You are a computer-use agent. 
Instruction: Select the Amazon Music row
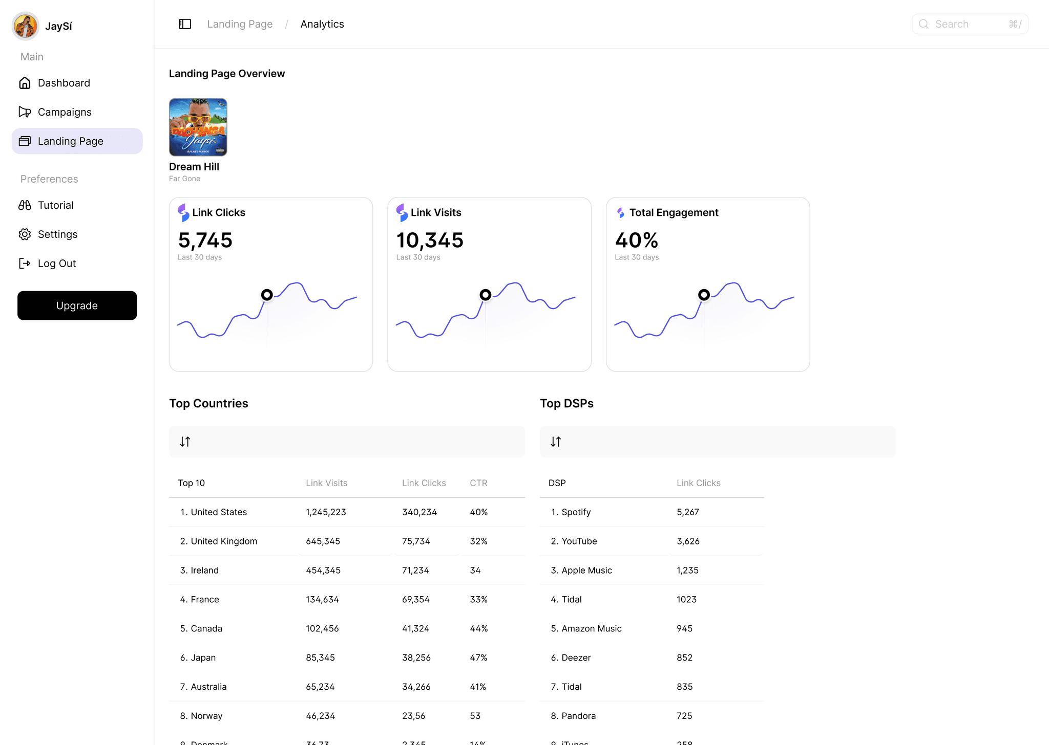point(652,629)
